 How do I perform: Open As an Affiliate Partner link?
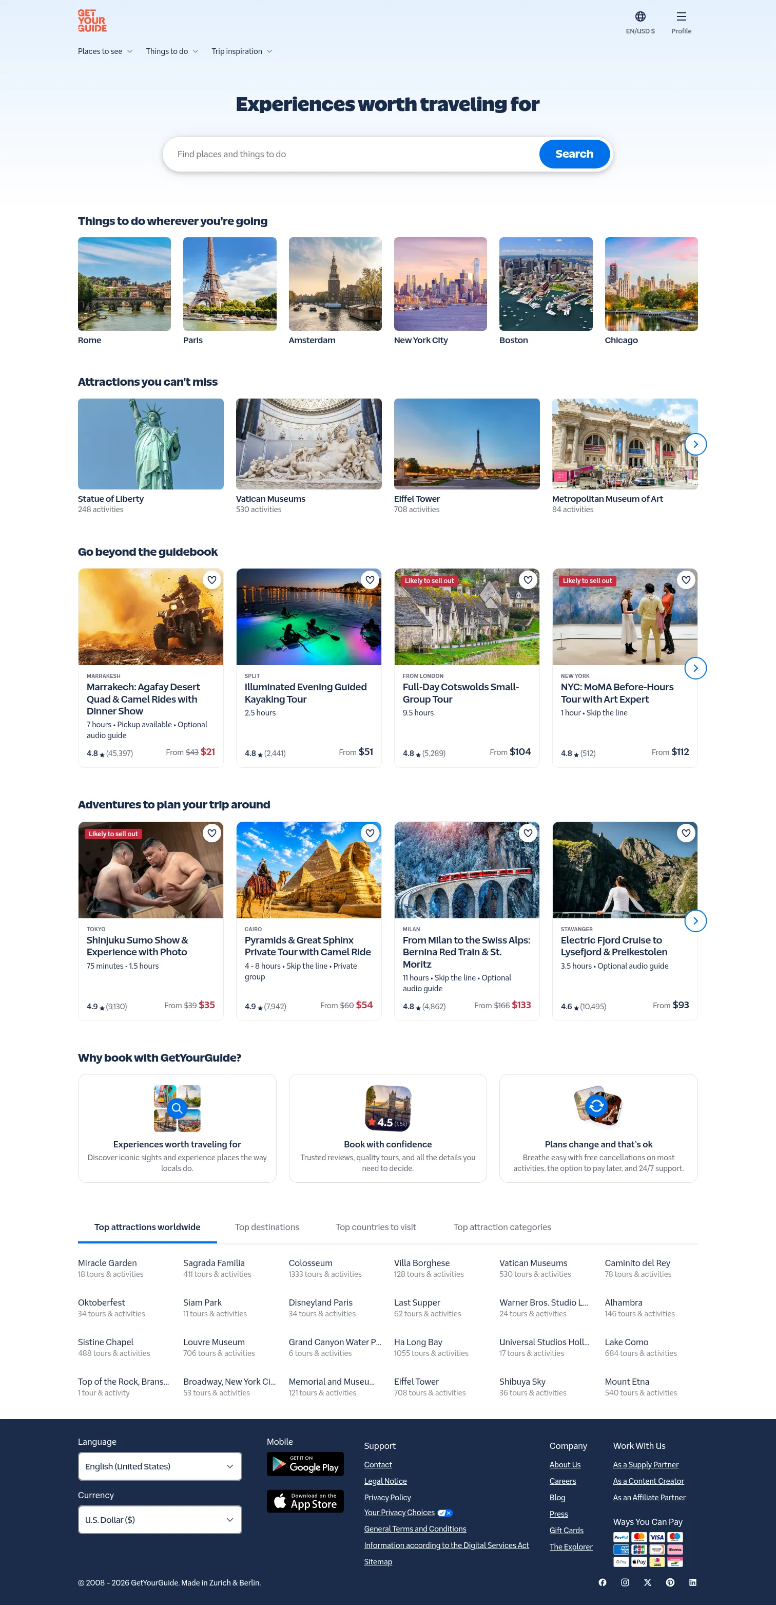coord(649,1497)
